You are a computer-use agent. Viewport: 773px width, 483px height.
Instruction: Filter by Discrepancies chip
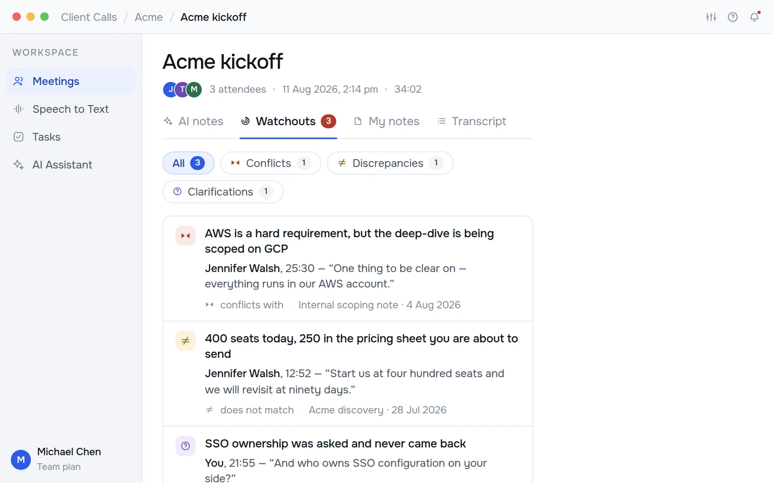tap(390, 163)
